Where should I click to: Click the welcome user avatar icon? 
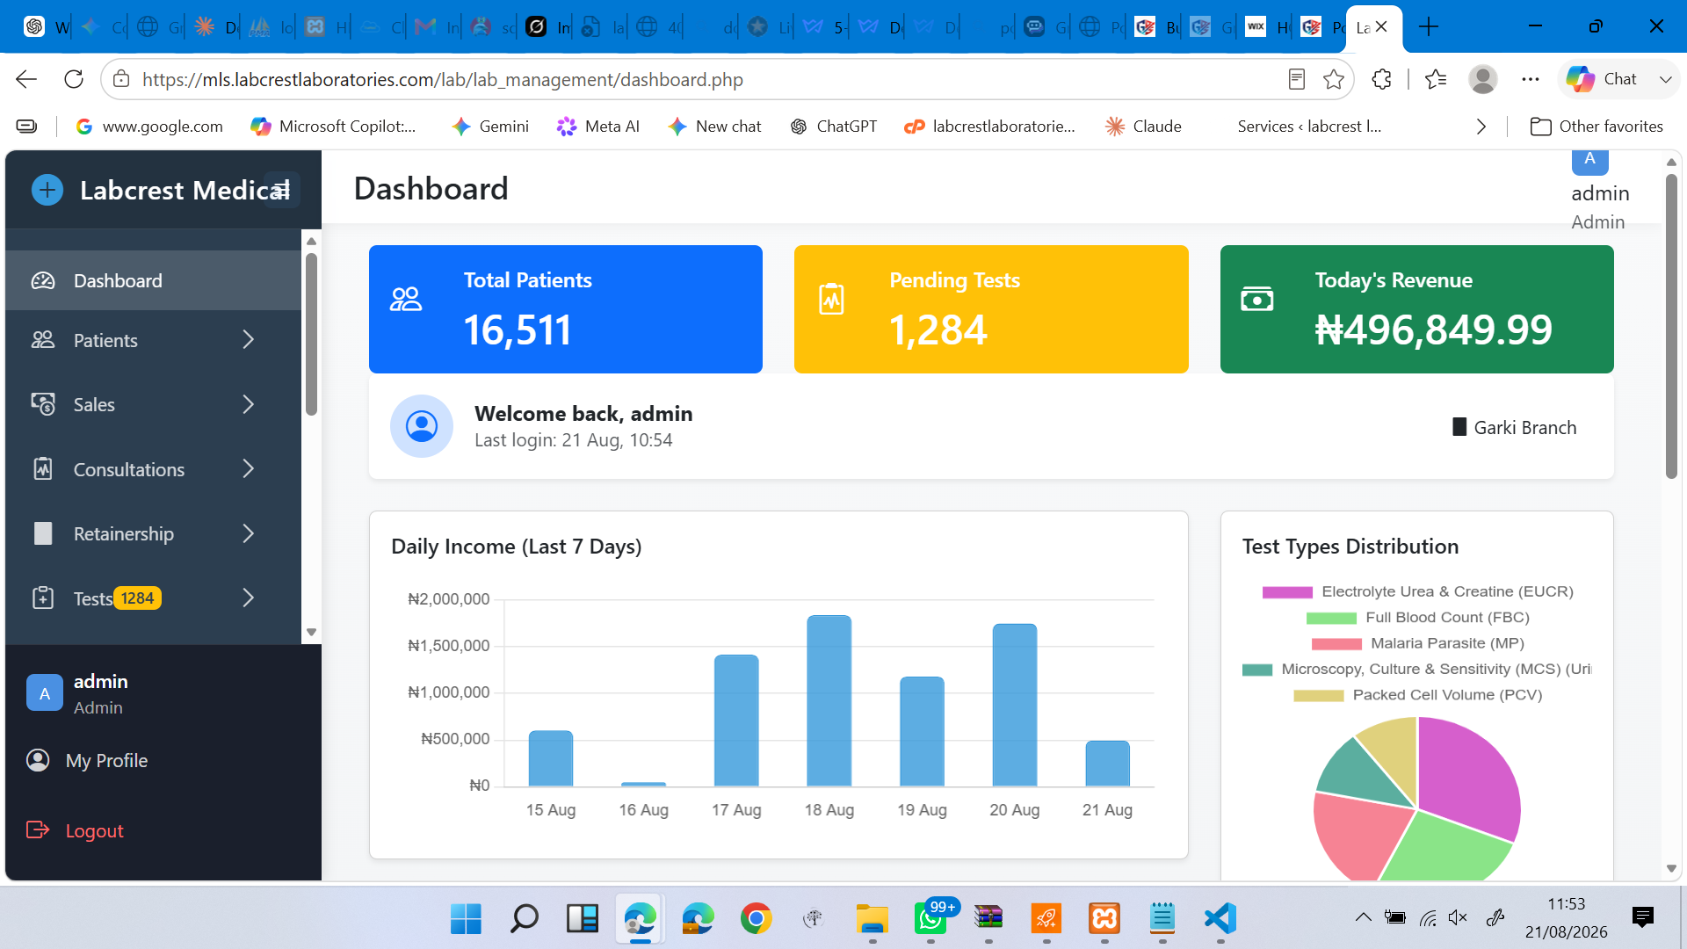(422, 426)
